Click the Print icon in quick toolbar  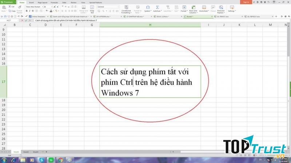(x=12, y=16)
